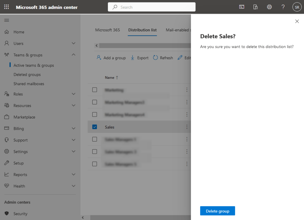Open the help question mark menu
The width and height of the screenshot is (304, 220).
pos(283,7)
